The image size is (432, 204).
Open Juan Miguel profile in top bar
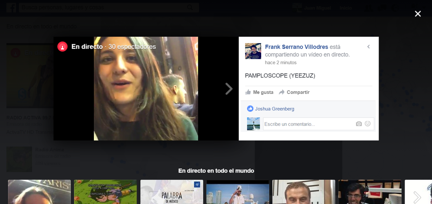coord(312,8)
